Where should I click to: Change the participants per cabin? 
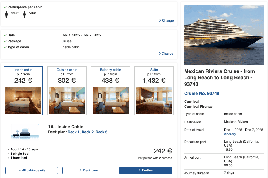[x=166, y=21]
